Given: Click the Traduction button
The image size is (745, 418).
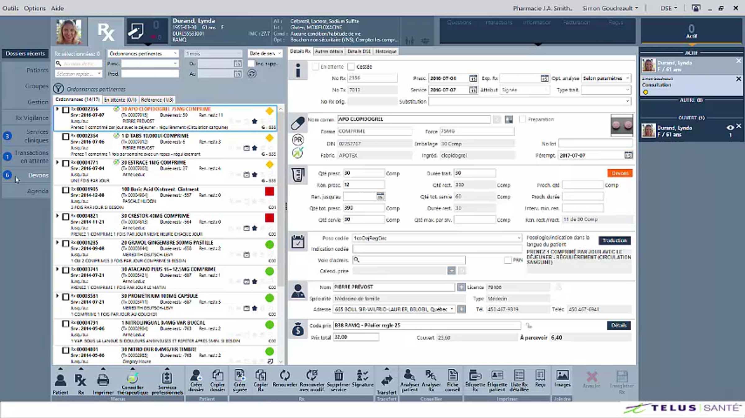Looking at the screenshot, I should (x=614, y=240).
